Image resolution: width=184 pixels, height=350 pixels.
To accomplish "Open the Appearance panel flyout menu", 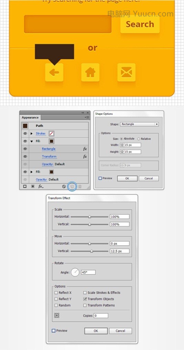I will point(87,117).
